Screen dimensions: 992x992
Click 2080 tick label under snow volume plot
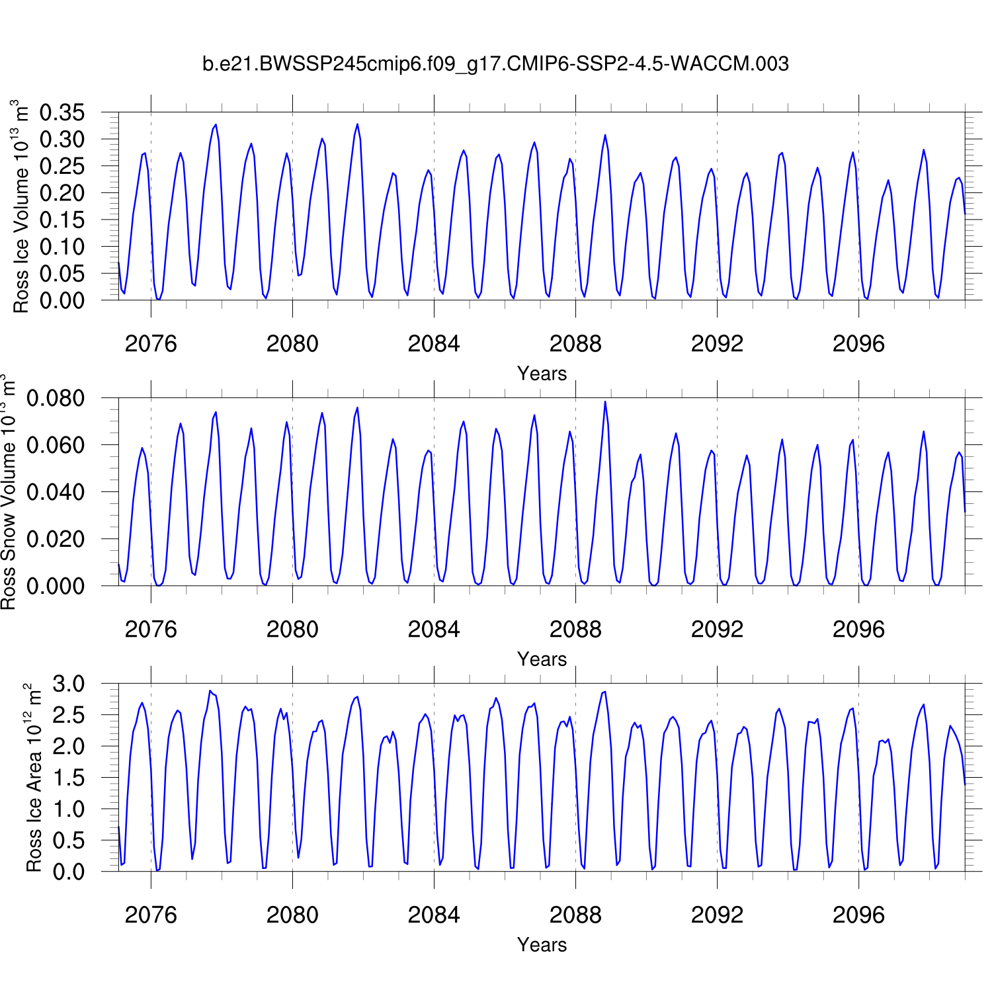pos(292,630)
